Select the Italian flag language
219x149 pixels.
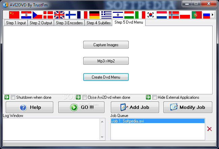140,15
